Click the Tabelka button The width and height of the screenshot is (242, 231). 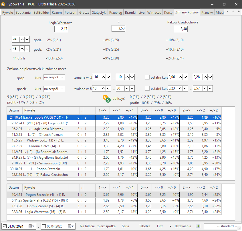144,226
